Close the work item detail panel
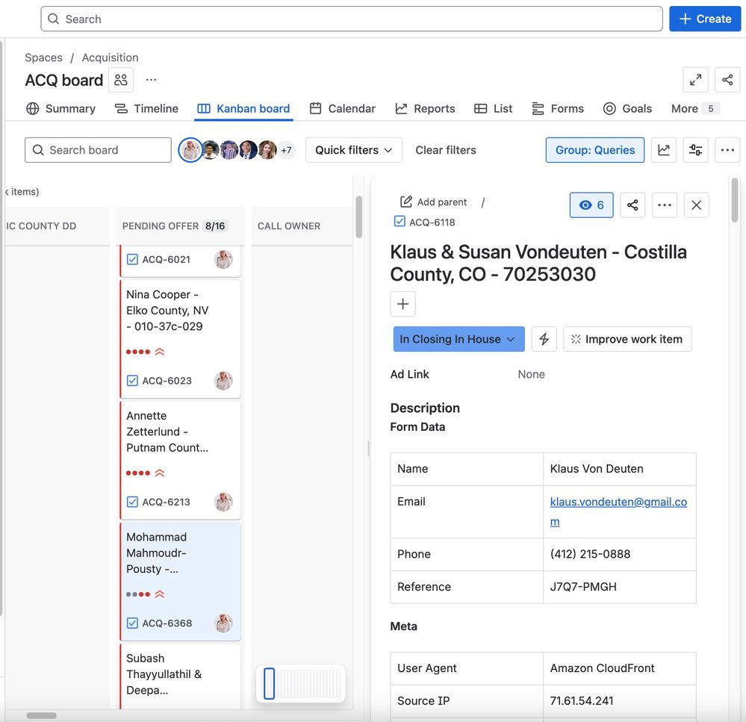Screen dimensions: 746x722 coord(696,205)
